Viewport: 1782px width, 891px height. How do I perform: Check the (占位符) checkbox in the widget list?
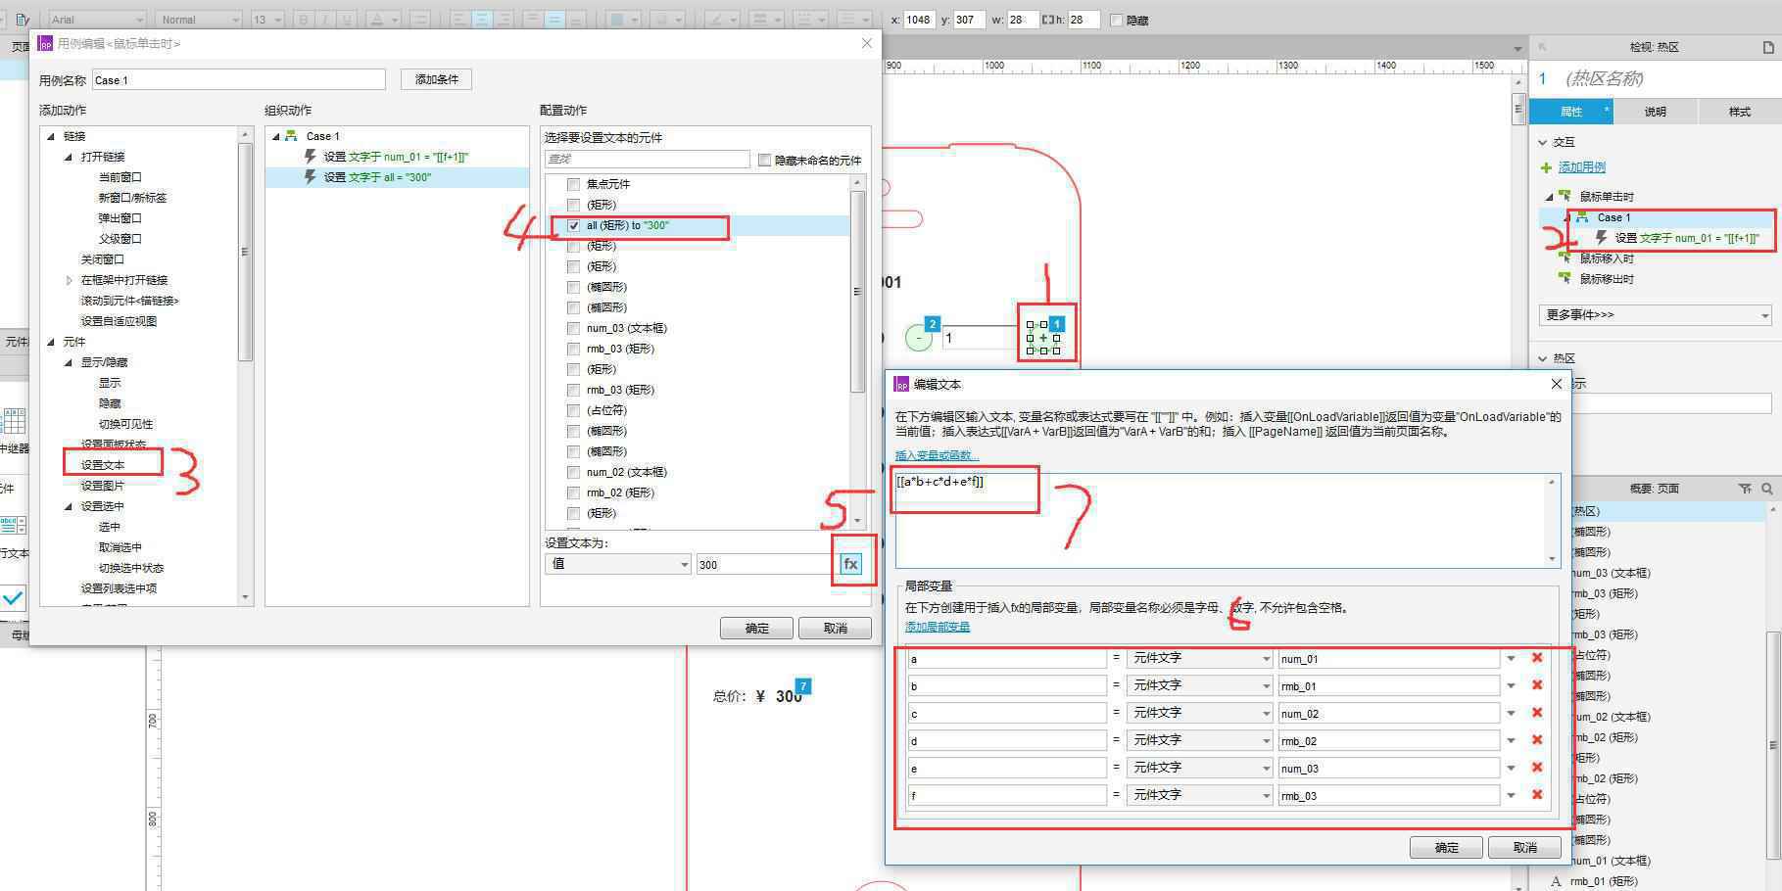pos(574,410)
